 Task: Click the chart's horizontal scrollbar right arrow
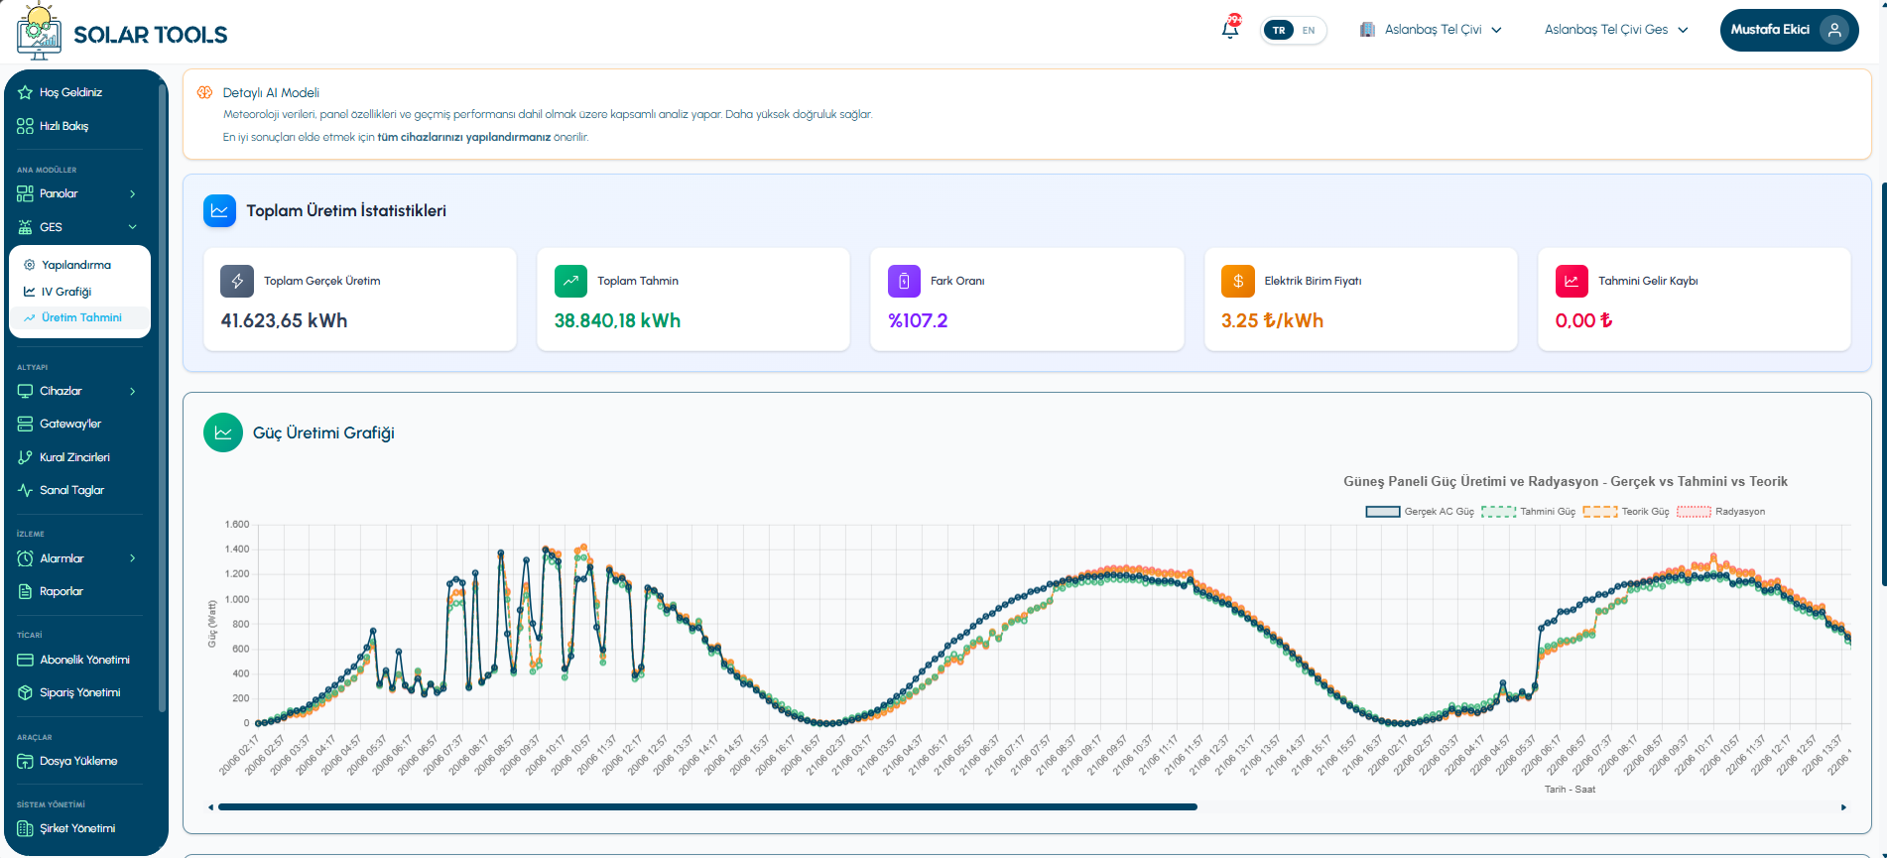(x=1843, y=807)
